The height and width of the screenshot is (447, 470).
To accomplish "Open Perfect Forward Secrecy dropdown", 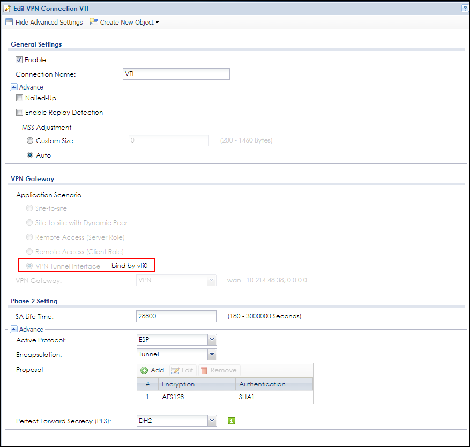I will pyautogui.click(x=212, y=421).
